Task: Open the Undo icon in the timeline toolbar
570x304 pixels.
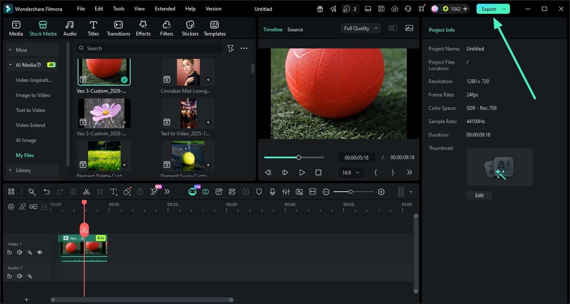Action: [46, 192]
